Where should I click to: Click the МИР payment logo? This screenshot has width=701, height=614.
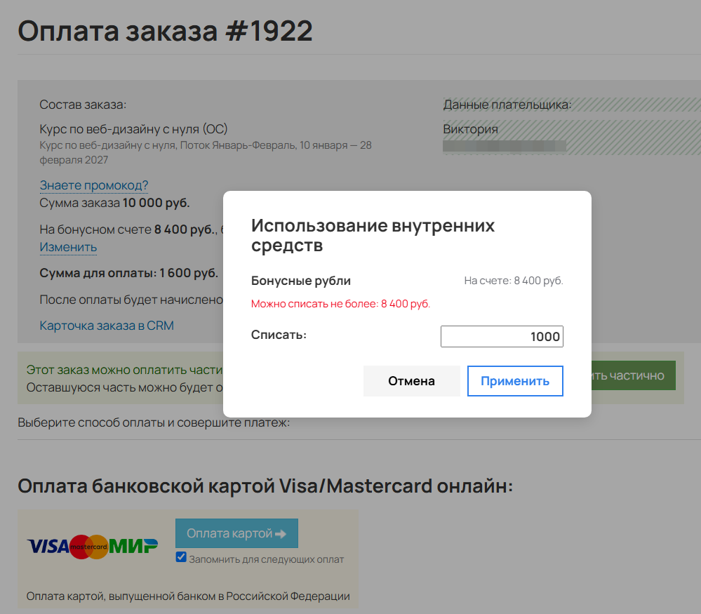pos(133,546)
